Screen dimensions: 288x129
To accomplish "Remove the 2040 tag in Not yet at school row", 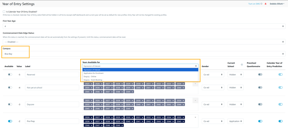I will [142, 88].
